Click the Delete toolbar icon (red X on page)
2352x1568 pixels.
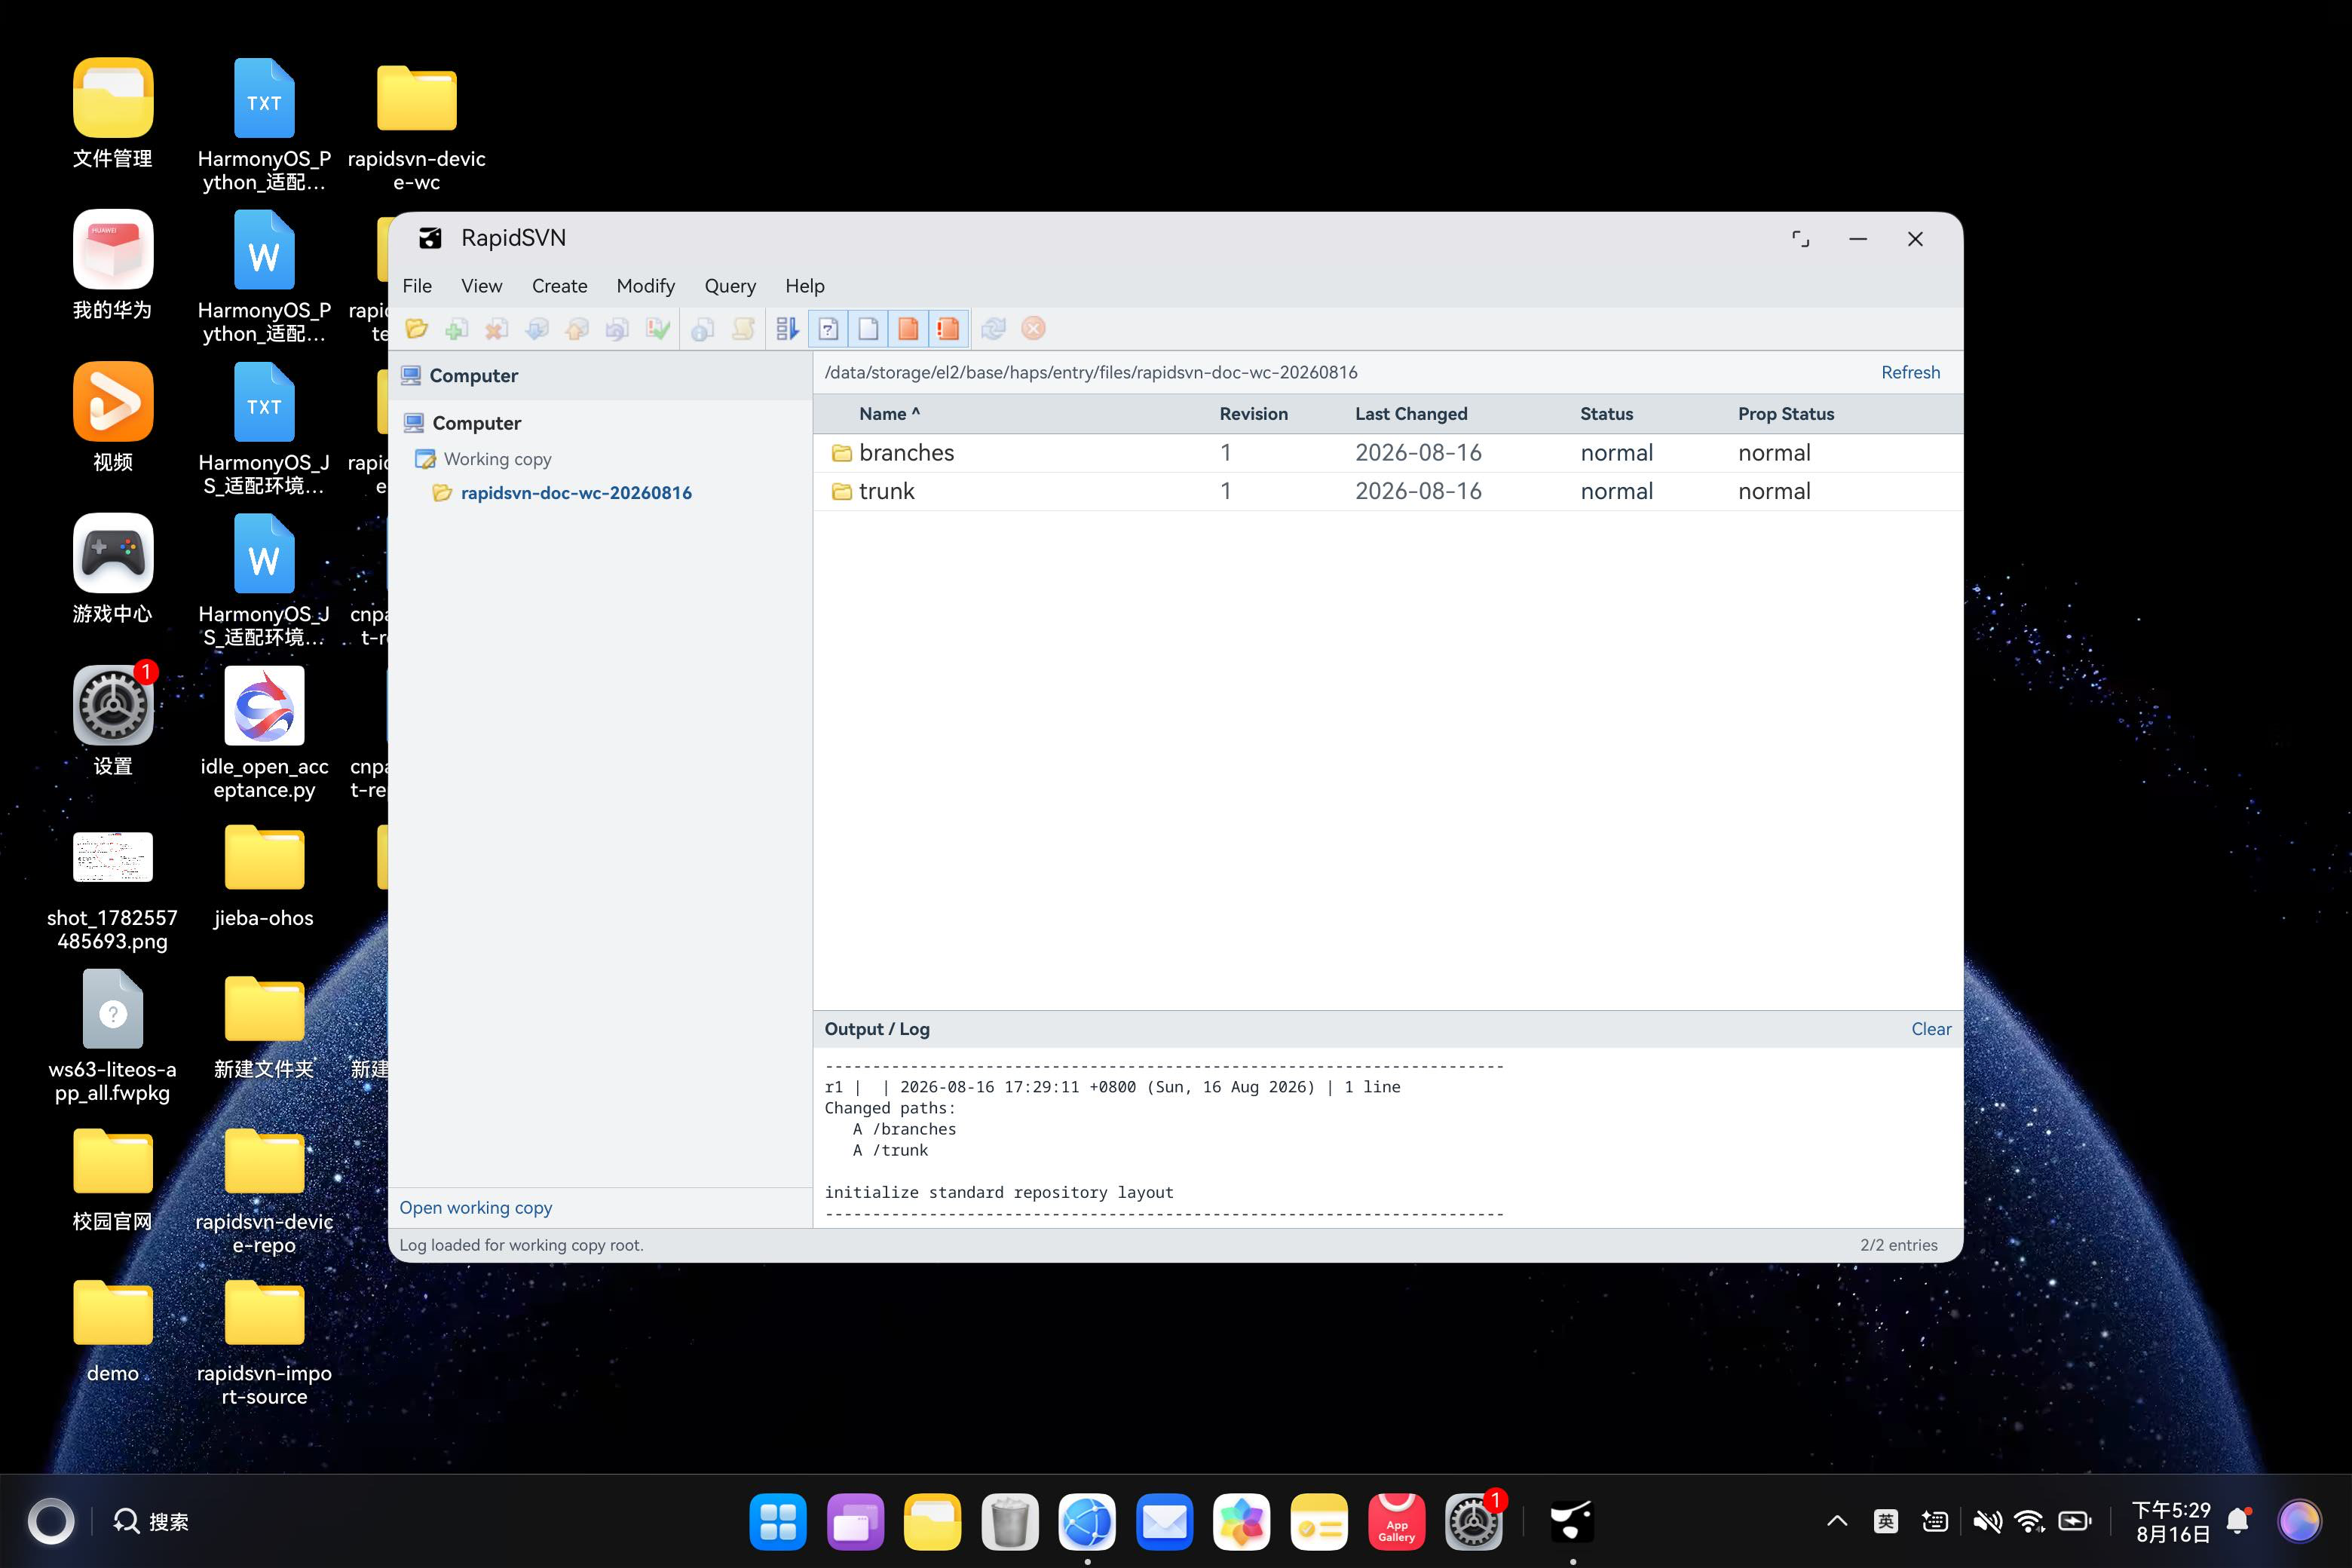pyautogui.click(x=497, y=328)
